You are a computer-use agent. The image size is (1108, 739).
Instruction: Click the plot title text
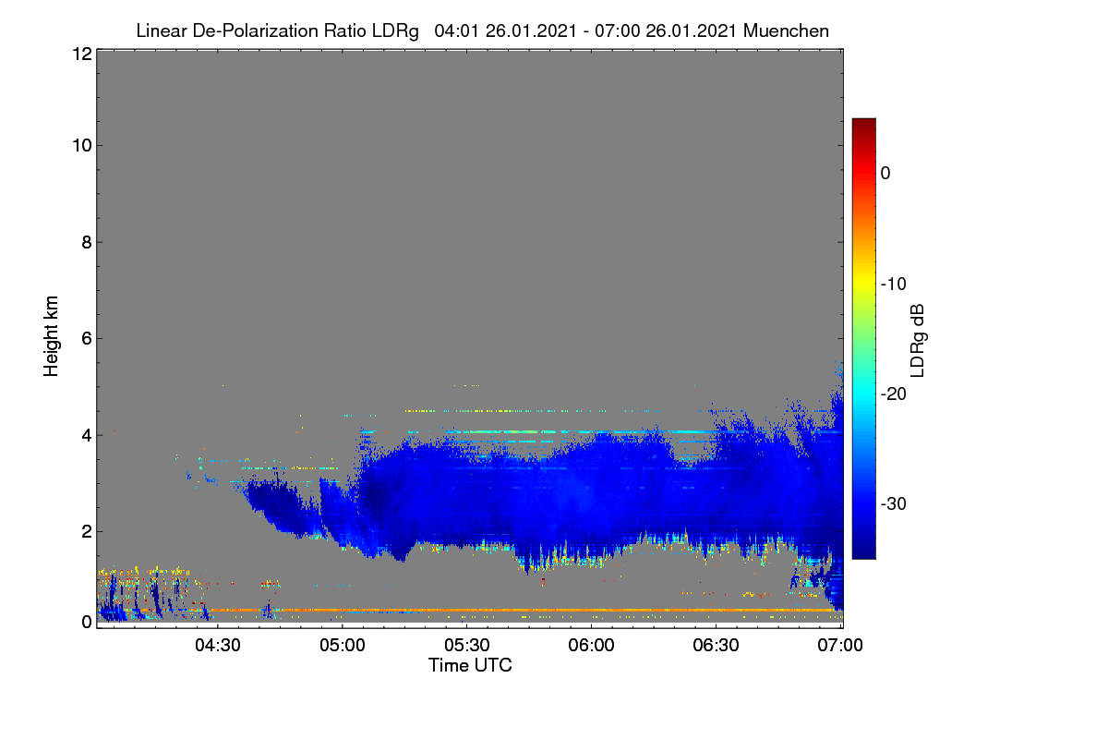[x=482, y=30]
